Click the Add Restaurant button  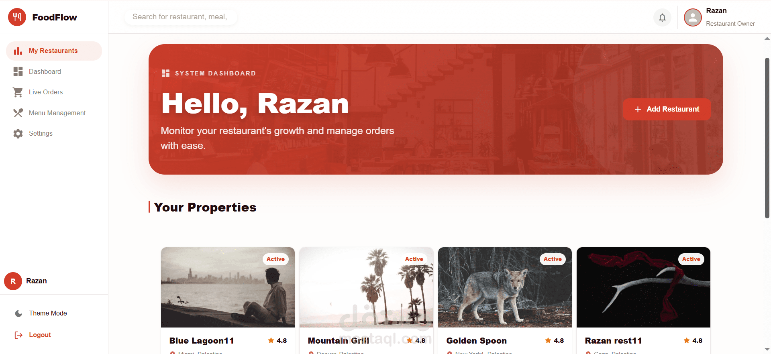(x=667, y=109)
